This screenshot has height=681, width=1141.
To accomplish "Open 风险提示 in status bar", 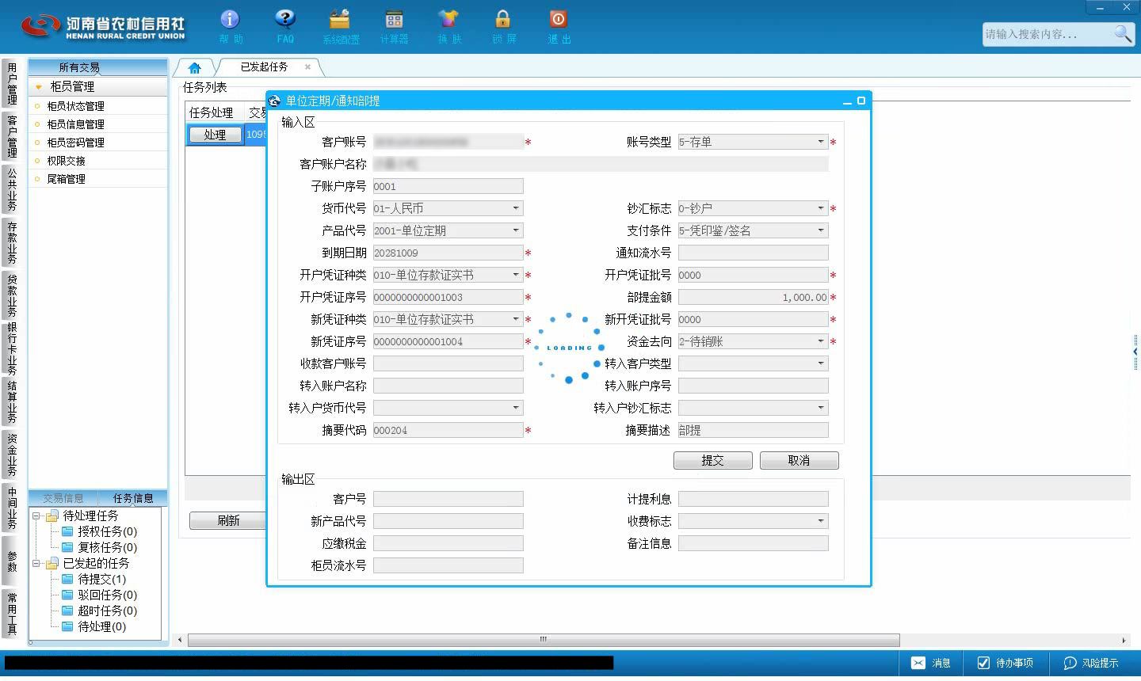I will click(1091, 663).
